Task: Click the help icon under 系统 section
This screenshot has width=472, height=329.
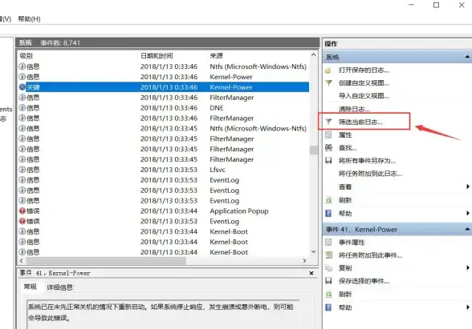Action: coord(328,213)
